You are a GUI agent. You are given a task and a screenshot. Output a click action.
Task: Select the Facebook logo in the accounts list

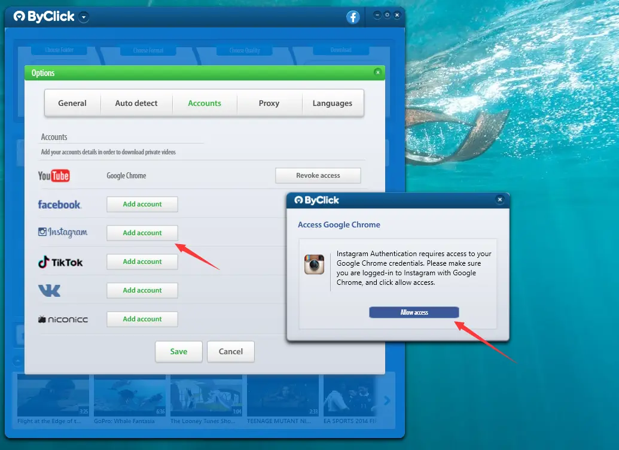tap(60, 204)
